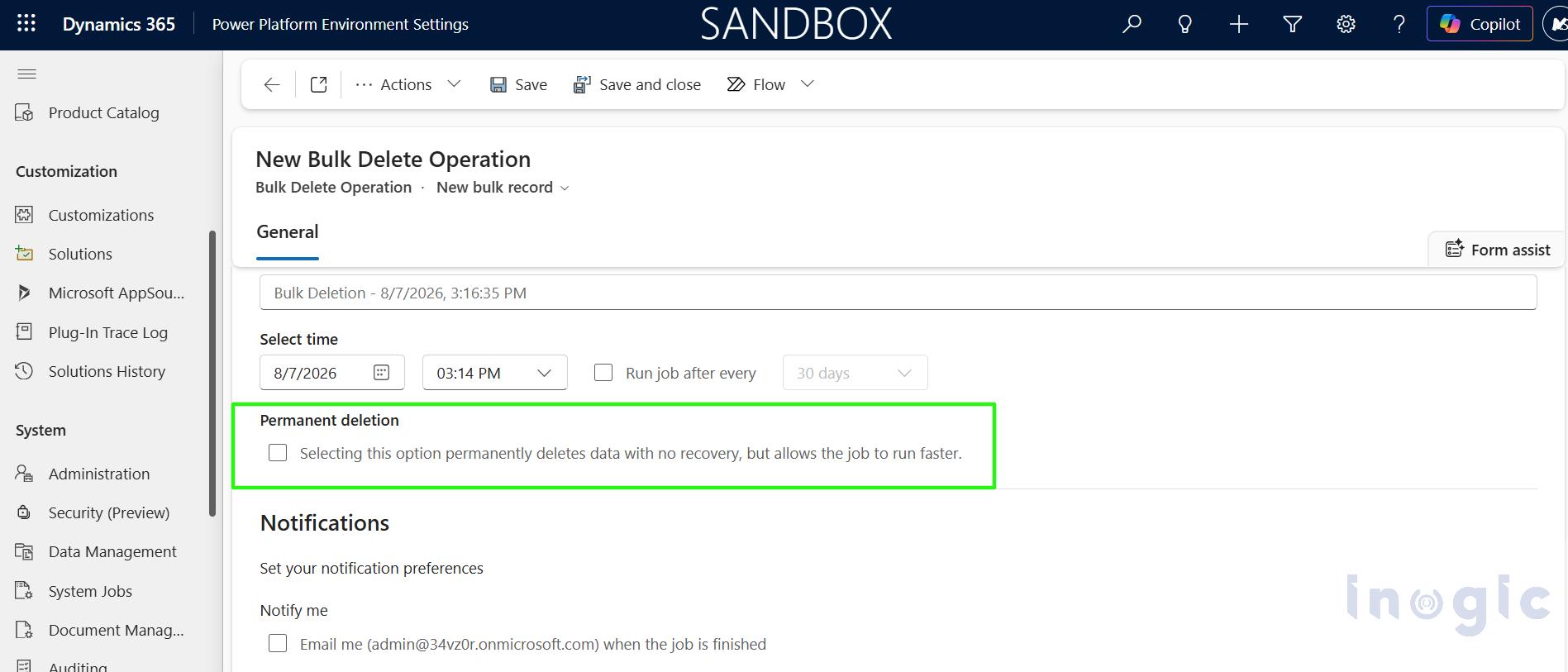This screenshot has height=672, width=1568.
Task: Expand the Flow dropdown chevron
Action: click(x=808, y=84)
